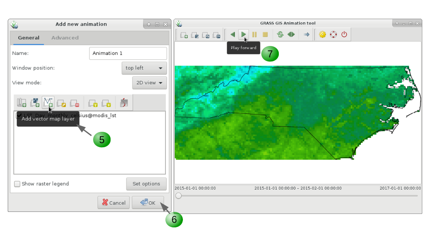Click the start time label under the map

(x=195, y=188)
